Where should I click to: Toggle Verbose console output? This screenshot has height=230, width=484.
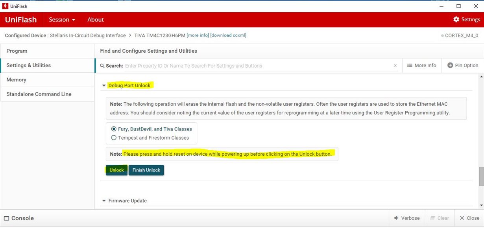407,218
